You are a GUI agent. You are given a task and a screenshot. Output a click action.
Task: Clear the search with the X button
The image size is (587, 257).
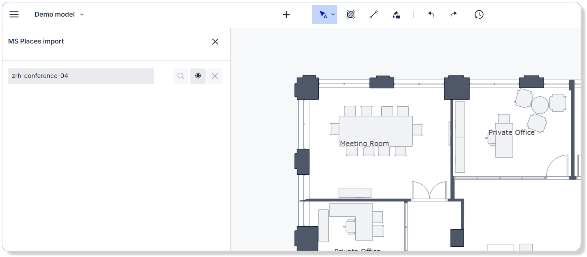pos(215,76)
